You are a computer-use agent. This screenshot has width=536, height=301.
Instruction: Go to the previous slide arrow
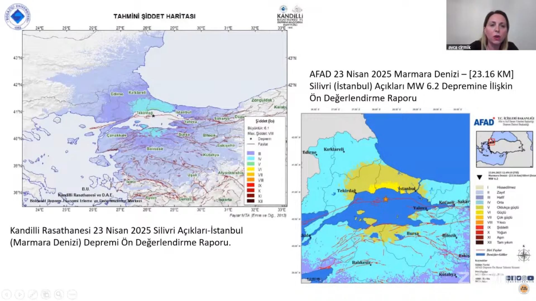click(x=7, y=294)
